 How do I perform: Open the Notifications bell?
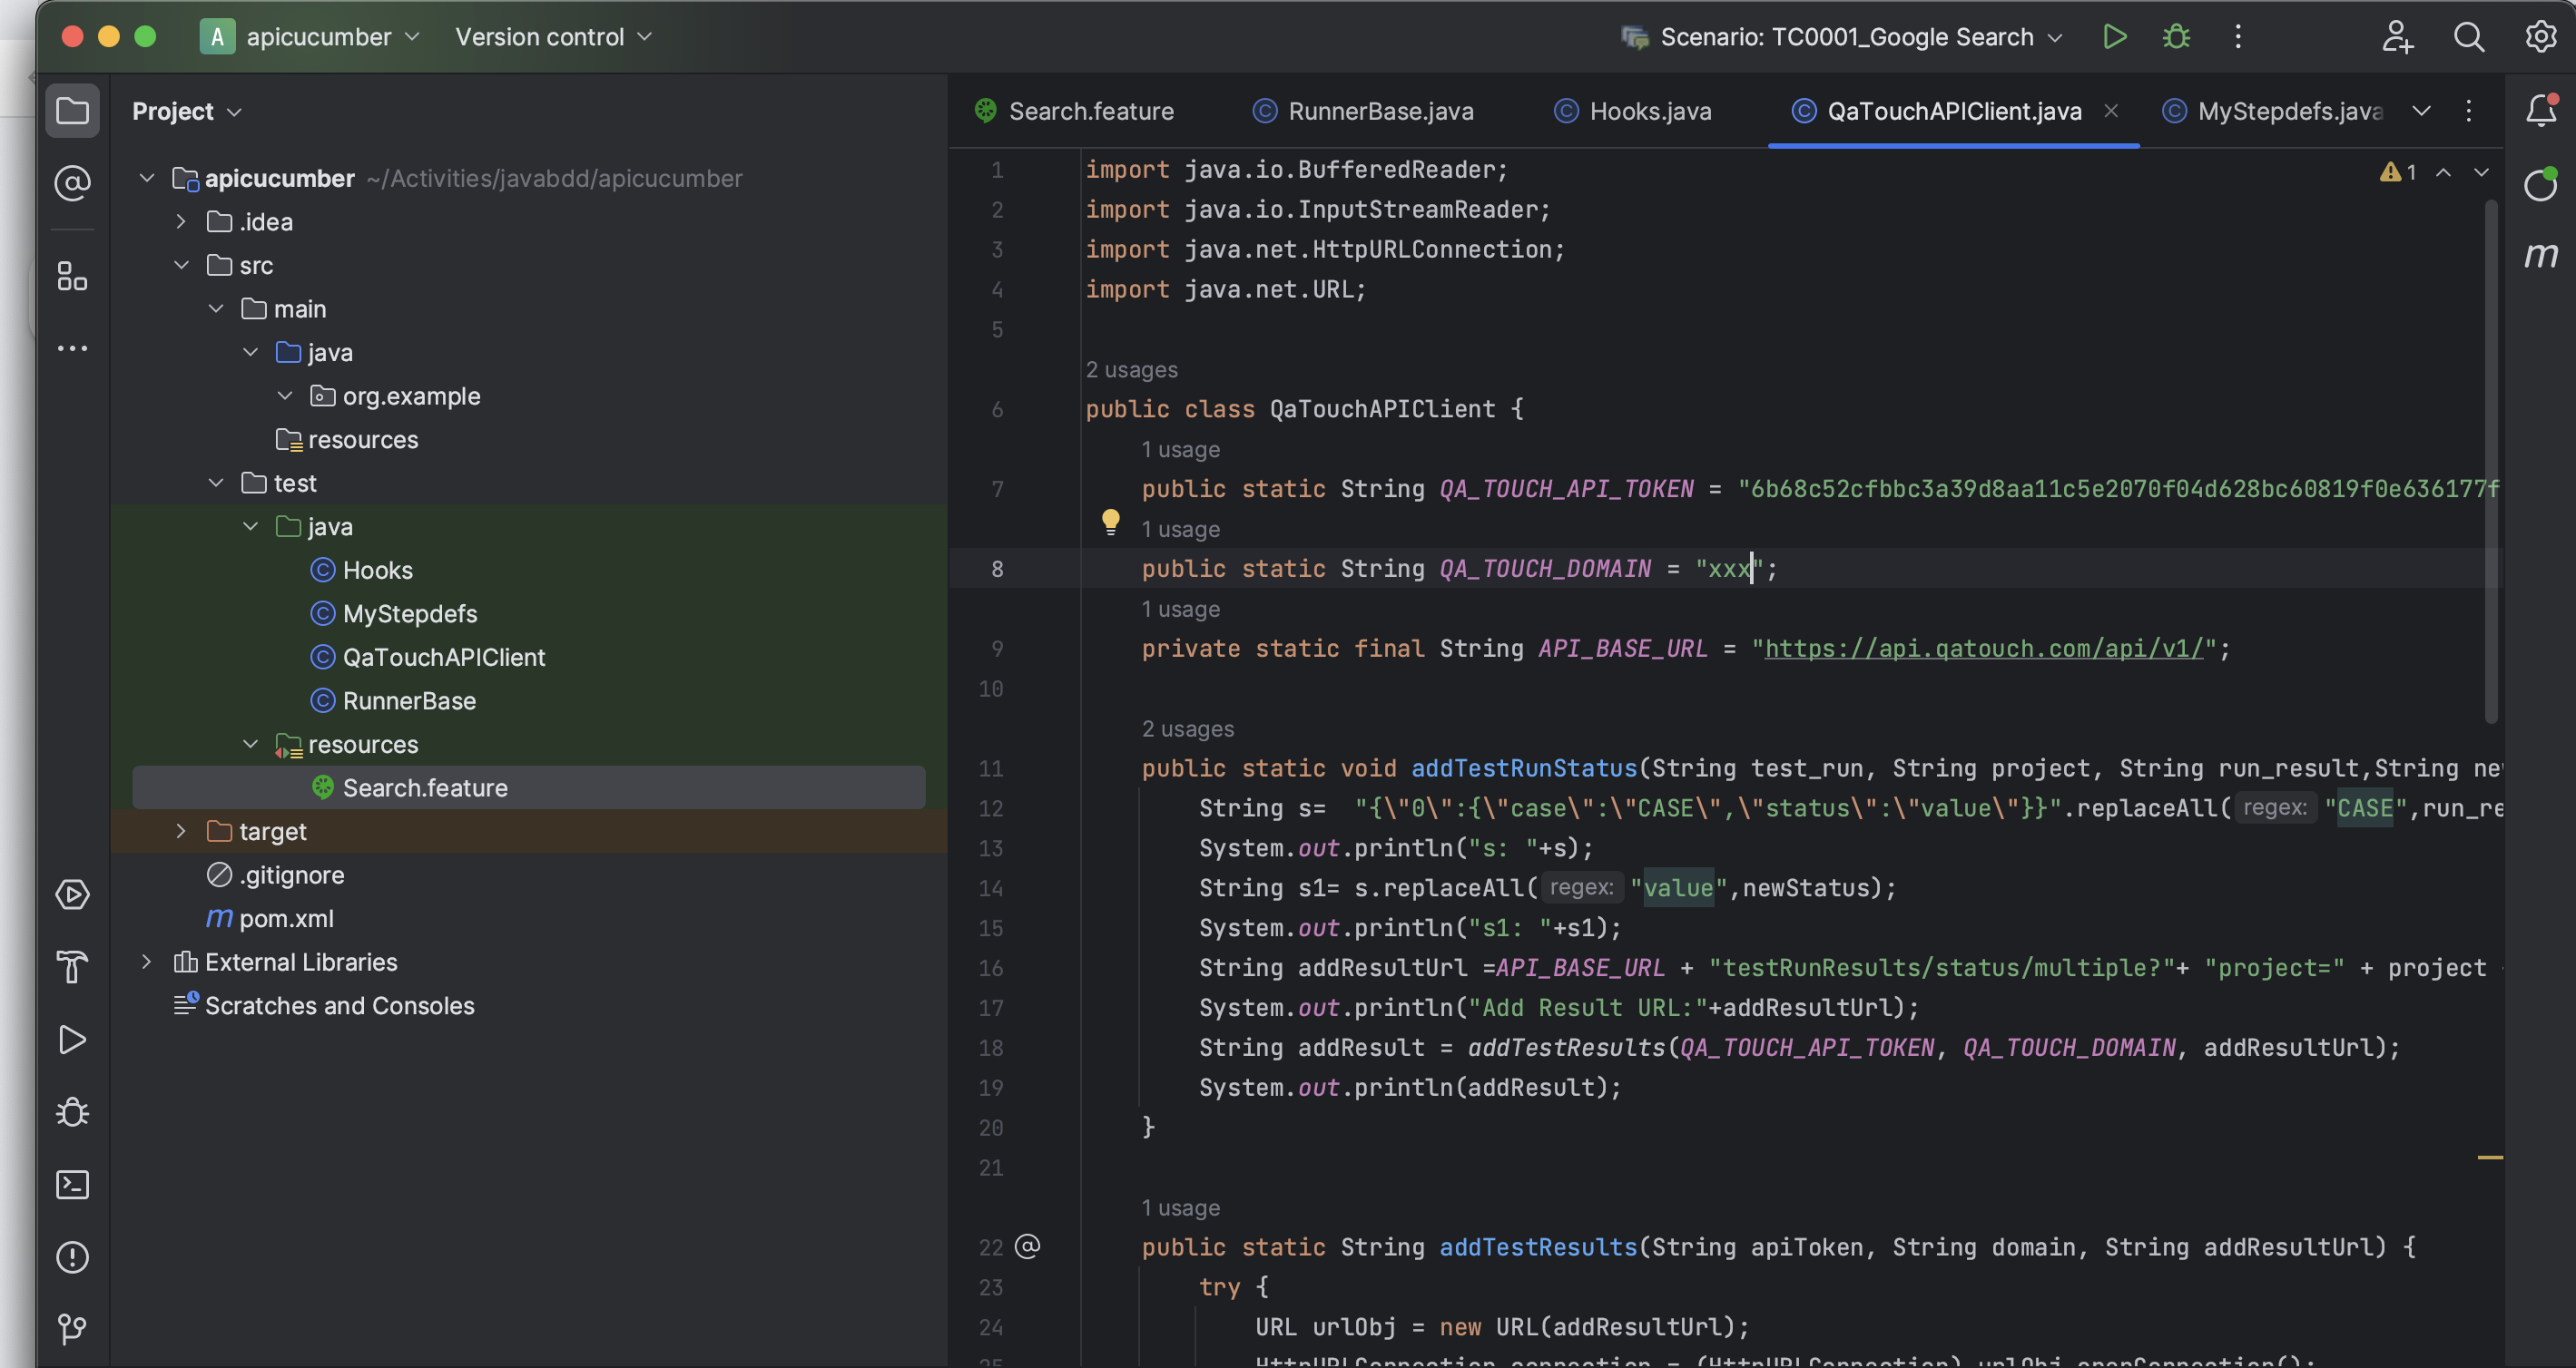[x=2541, y=110]
